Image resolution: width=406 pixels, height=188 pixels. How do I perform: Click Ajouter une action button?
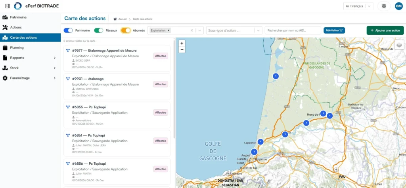pyautogui.click(x=385, y=30)
